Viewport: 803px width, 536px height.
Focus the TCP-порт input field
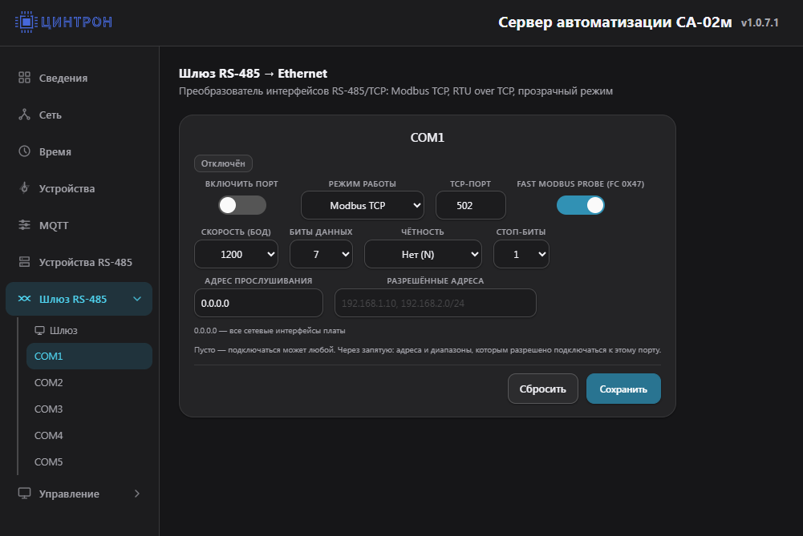(471, 205)
